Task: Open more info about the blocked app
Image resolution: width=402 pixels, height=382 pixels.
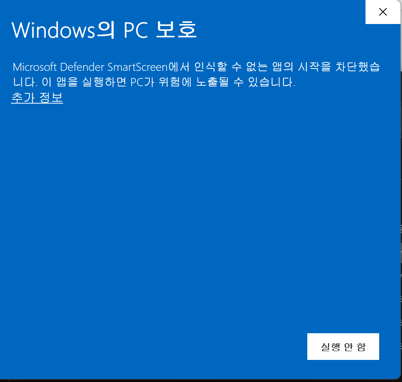Action: click(x=37, y=98)
